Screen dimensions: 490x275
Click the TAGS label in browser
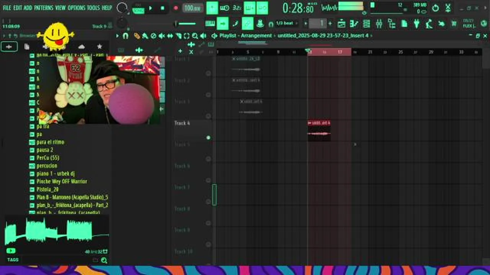pyautogui.click(x=13, y=260)
